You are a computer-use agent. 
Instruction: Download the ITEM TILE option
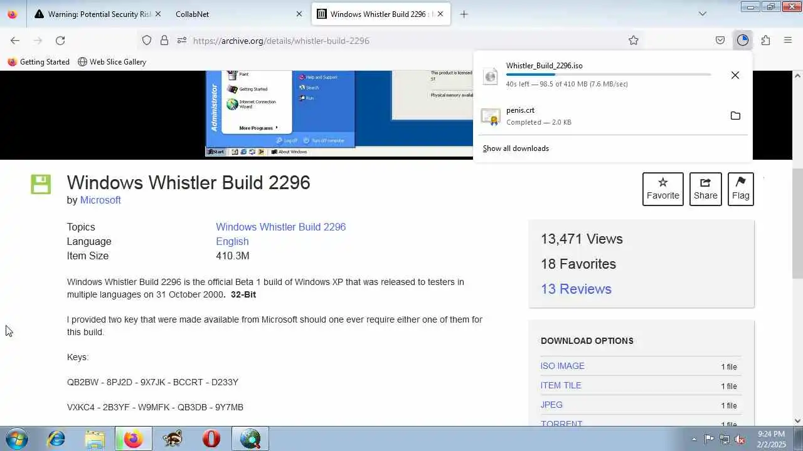561,385
